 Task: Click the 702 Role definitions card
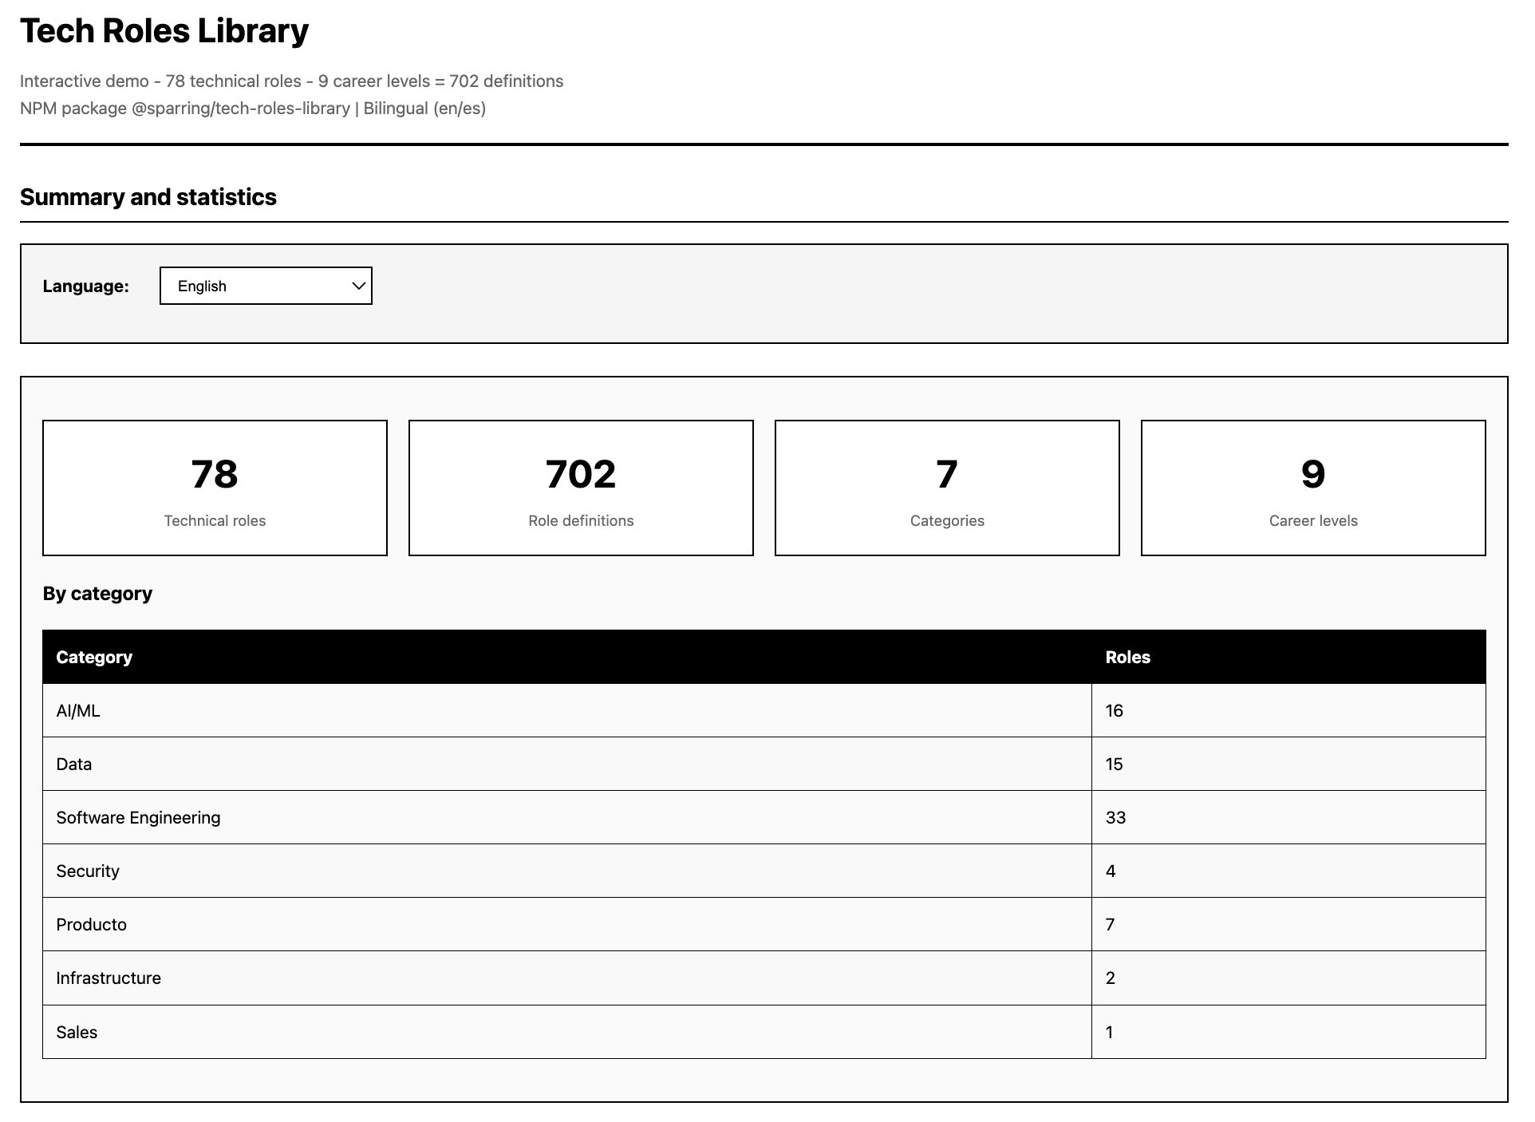[581, 488]
